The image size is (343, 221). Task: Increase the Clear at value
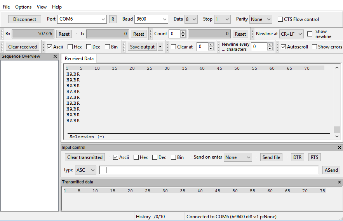[211, 45]
